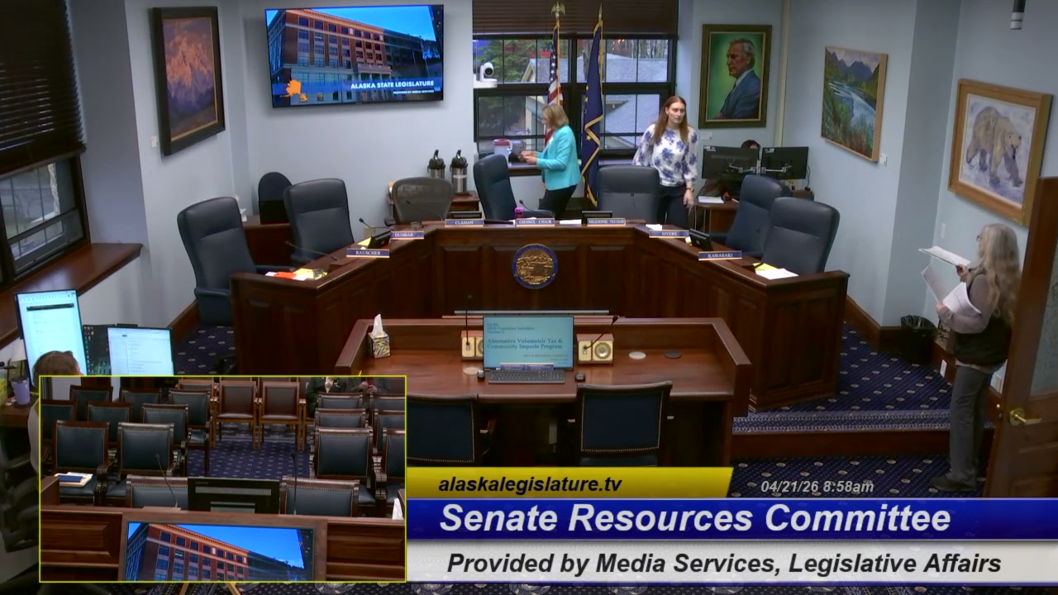Click the alaskalegislature.tv website banner

530,485
